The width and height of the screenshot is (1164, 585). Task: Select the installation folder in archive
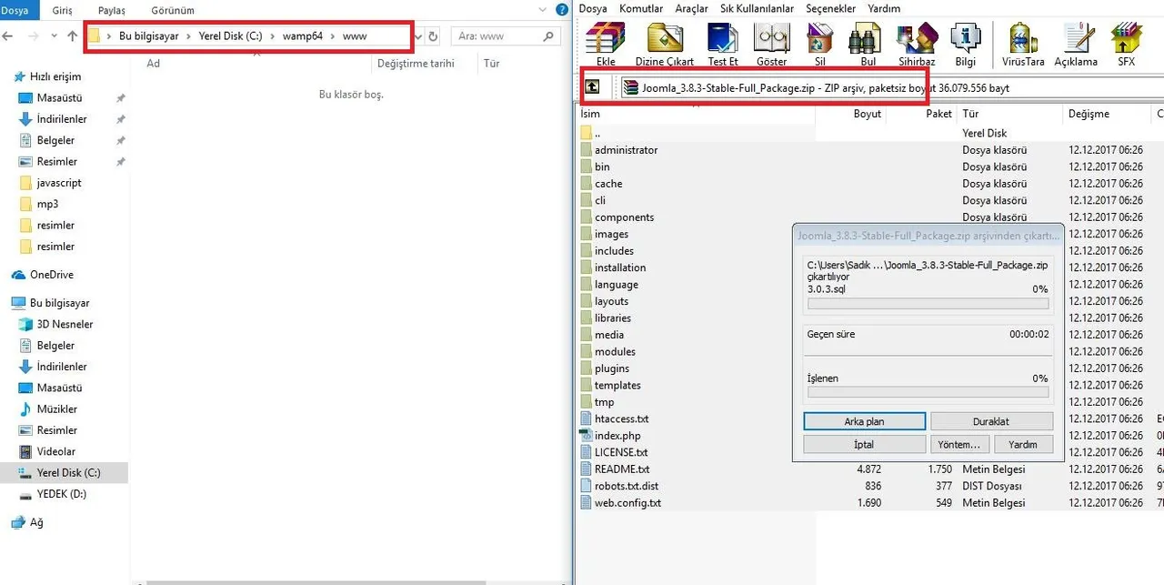(620, 267)
